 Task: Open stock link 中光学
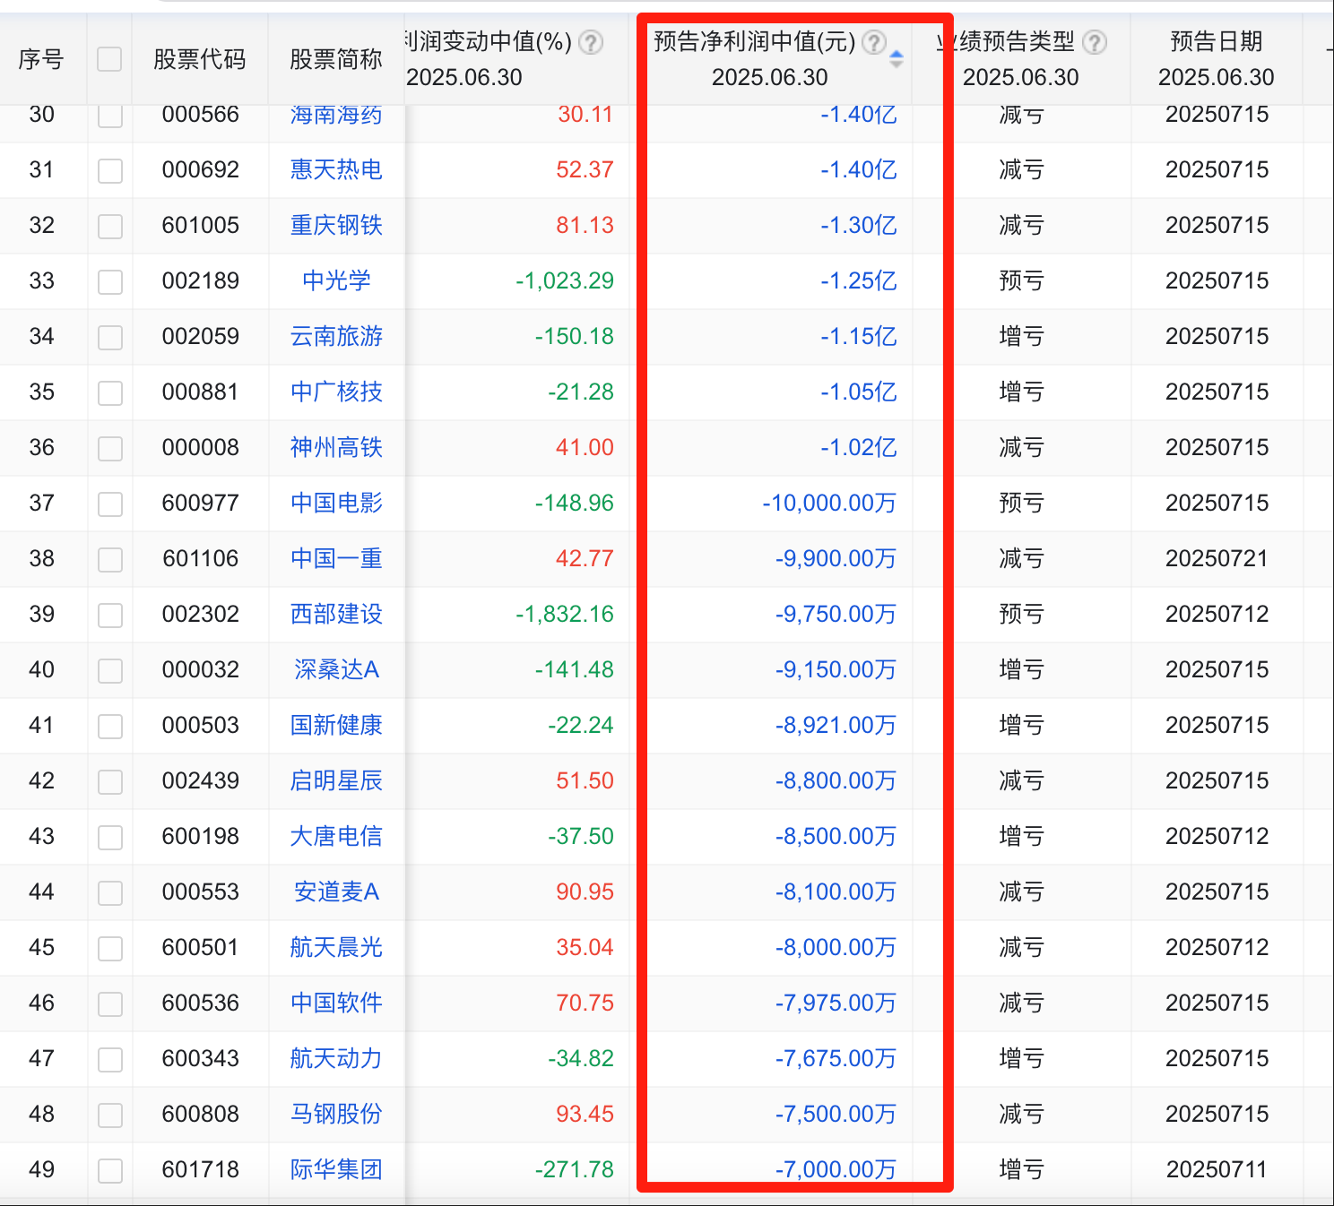[x=336, y=280]
